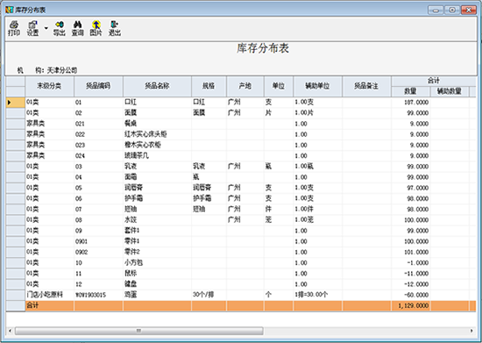
Task: Select the 套件1 product name cell
Action: [157, 231]
